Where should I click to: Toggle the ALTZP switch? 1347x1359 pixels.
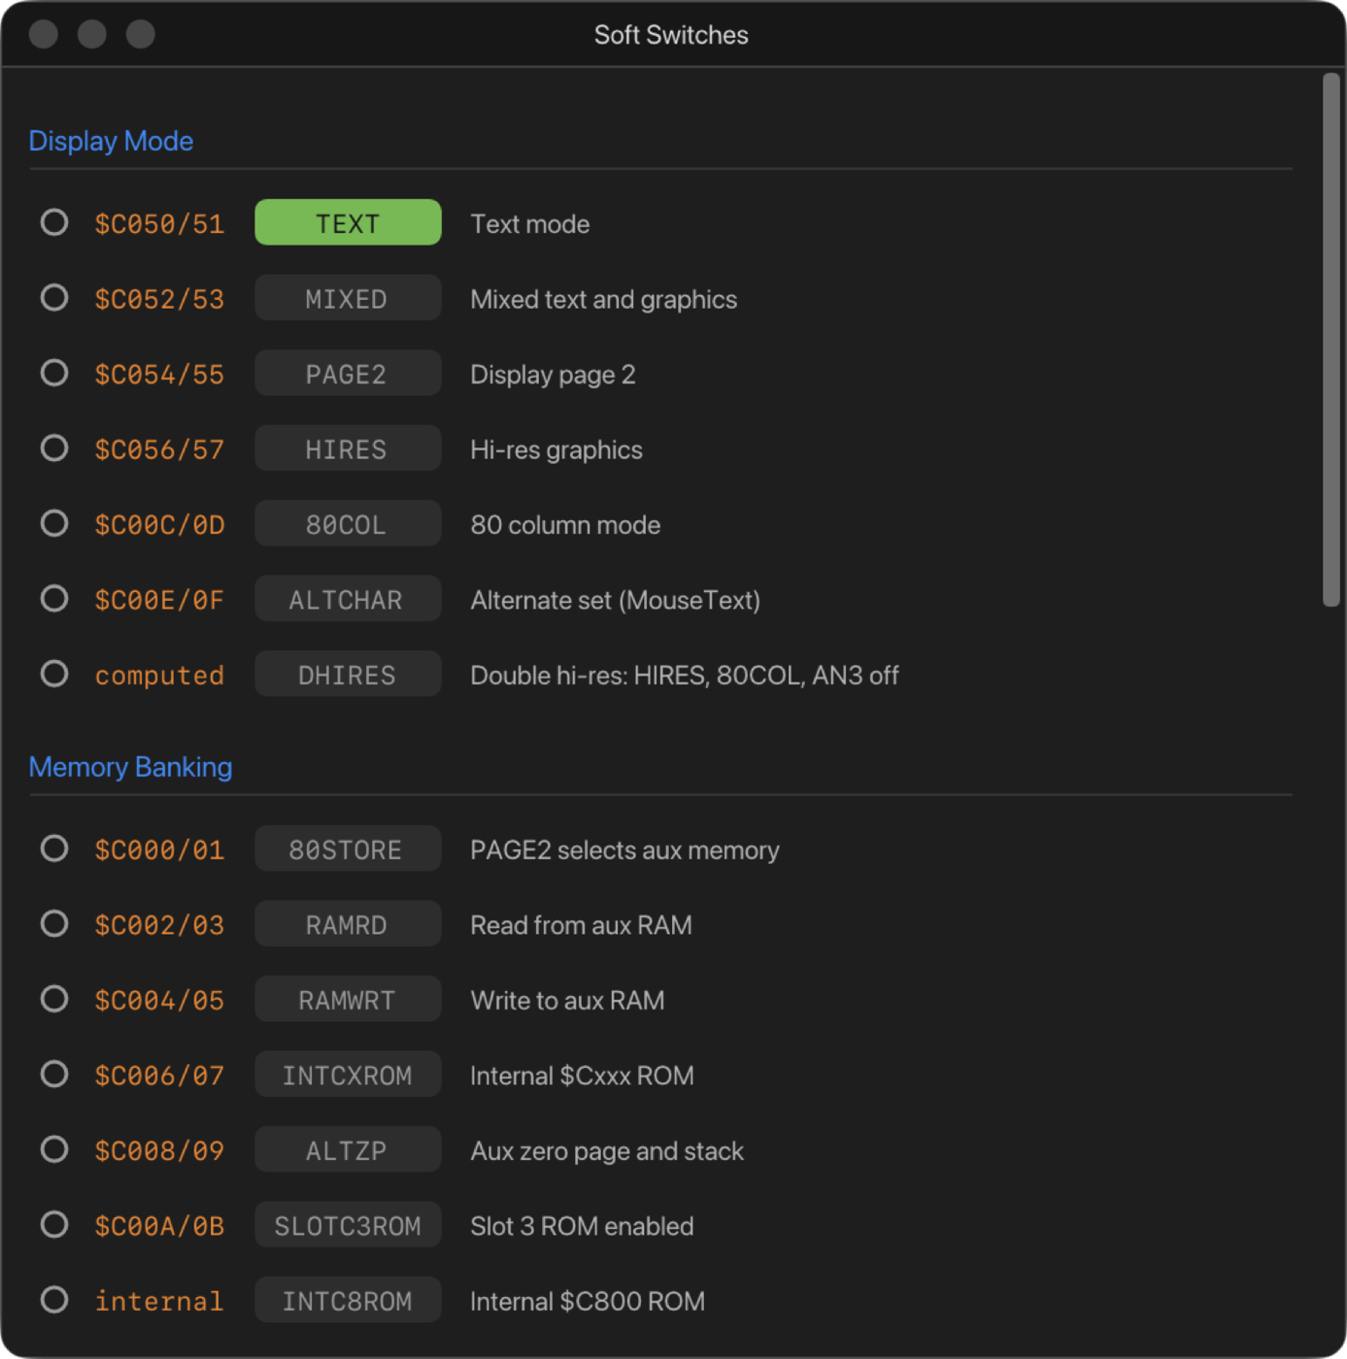348,1149
